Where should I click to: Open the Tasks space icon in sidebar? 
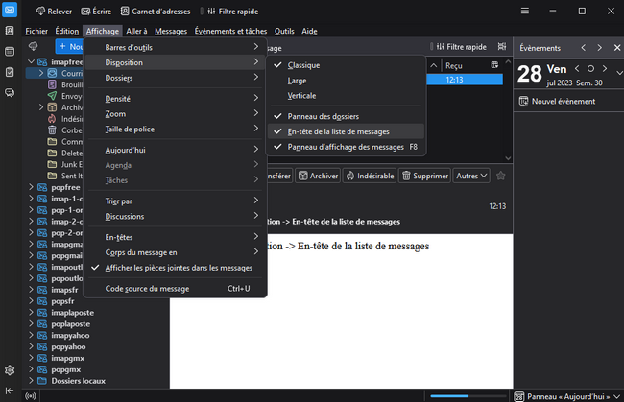tap(10, 72)
